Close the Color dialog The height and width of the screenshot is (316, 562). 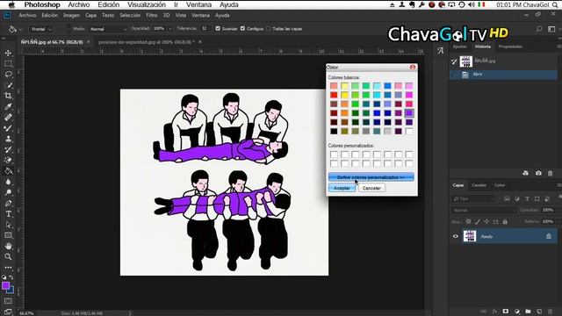pyautogui.click(x=413, y=67)
